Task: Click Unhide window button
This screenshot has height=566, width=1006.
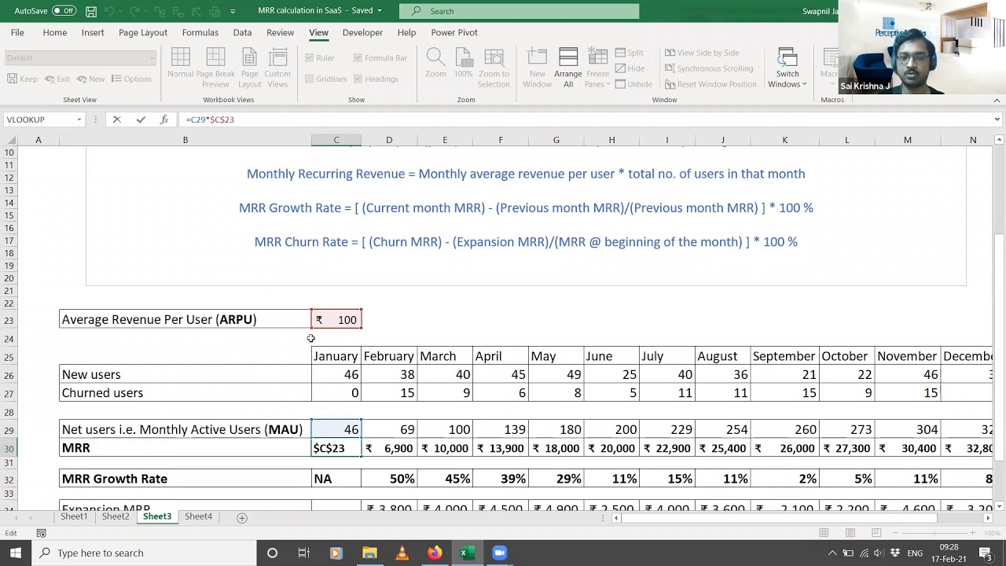Action: coord(633,84)
